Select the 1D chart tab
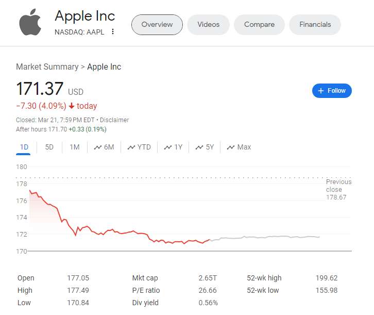 (24, 147)
